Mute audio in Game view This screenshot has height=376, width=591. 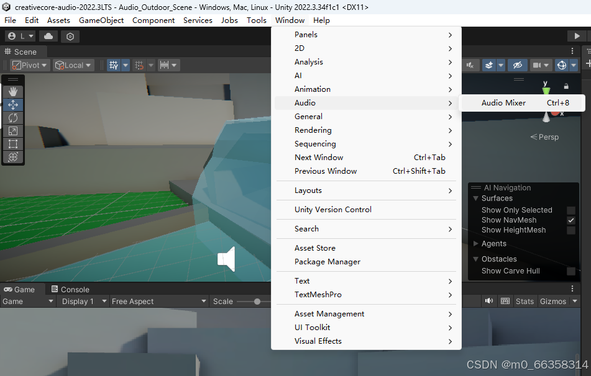489,301
